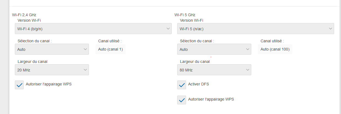The height and width of the screenshot is (114, 341).
Task: Disable the Activer DFS checkbox
Action: pyautogui.click(x=182, y=85)
